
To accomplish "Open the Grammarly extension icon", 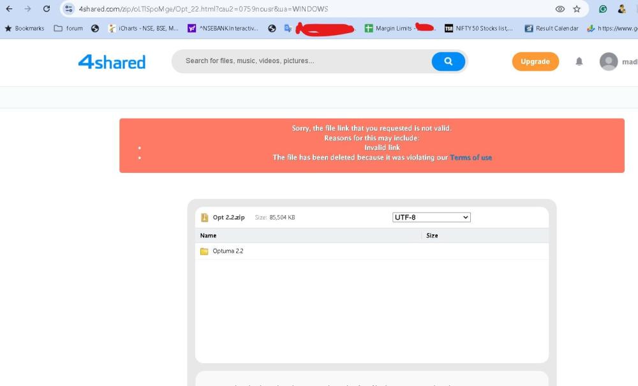I will [x=603, y=9].
